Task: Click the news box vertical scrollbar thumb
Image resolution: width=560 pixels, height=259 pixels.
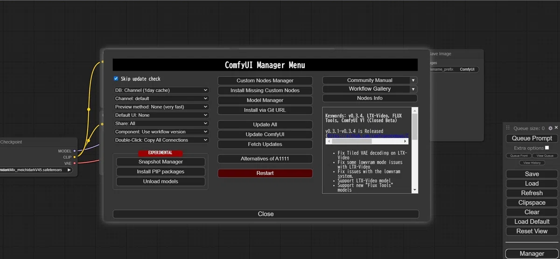Action: click(x=415, y=127)
